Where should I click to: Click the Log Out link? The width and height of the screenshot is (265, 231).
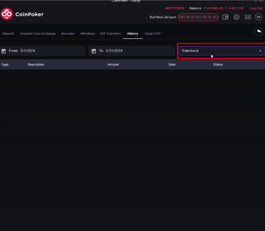(256, 8)
